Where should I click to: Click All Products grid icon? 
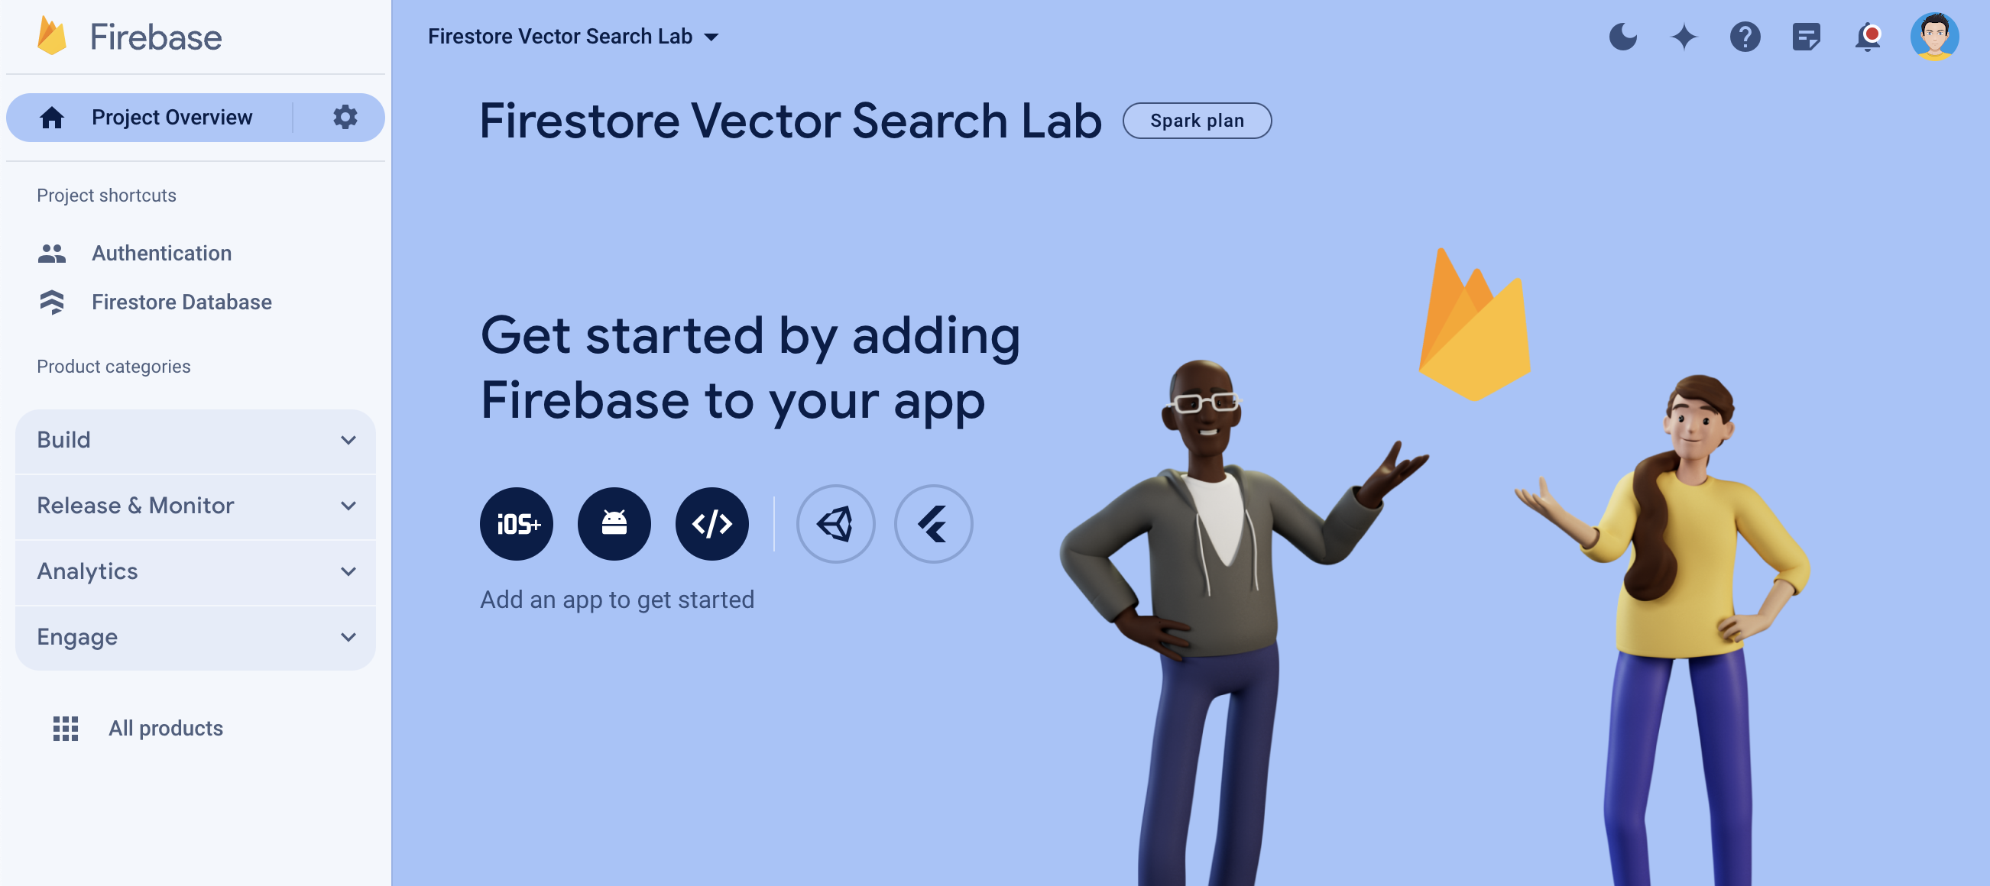click(65, 727)
